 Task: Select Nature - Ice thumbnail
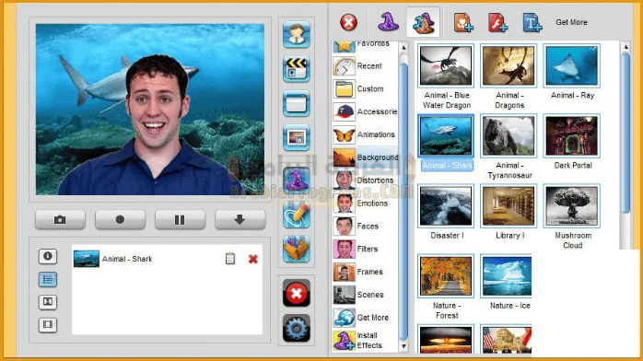point(507,275)
